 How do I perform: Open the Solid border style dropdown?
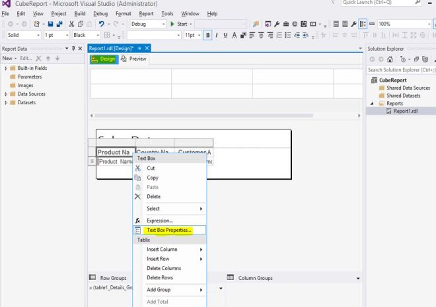click(37, 35)
